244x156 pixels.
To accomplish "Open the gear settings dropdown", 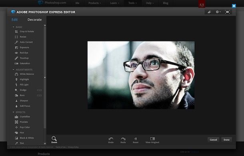I will (218, 12).
